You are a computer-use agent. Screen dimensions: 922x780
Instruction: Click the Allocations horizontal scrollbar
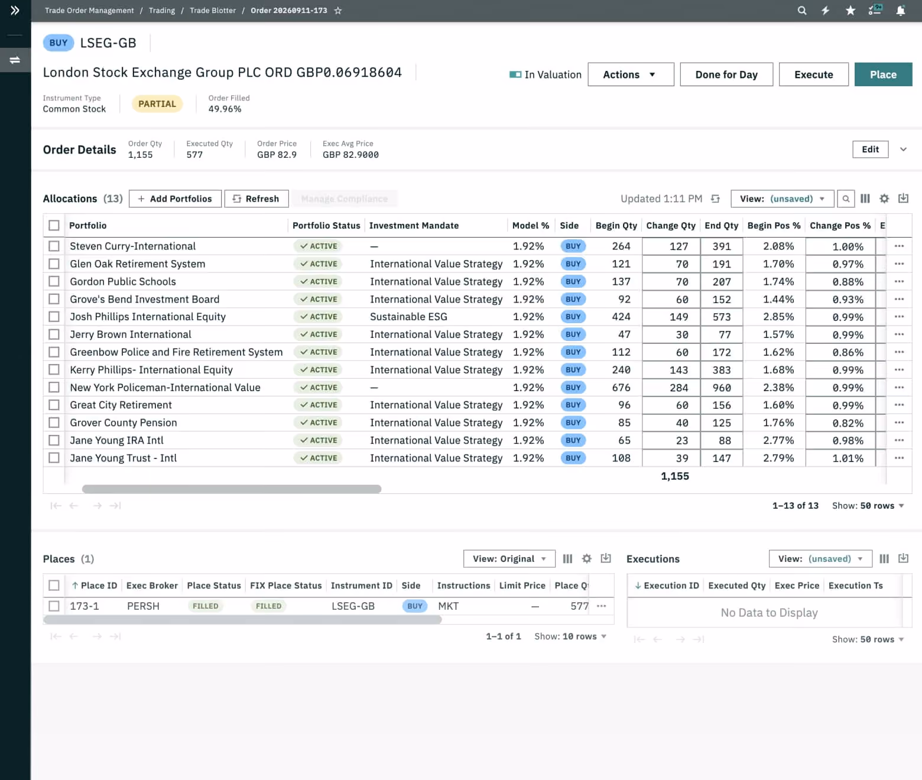point(232,489)
